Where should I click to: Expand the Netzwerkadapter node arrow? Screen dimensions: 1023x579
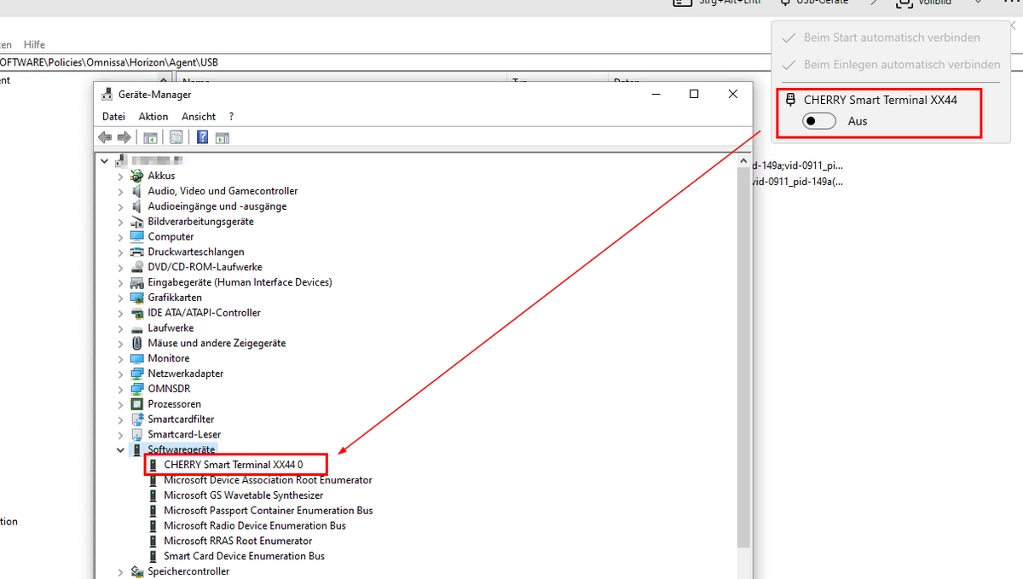point(120,373)
